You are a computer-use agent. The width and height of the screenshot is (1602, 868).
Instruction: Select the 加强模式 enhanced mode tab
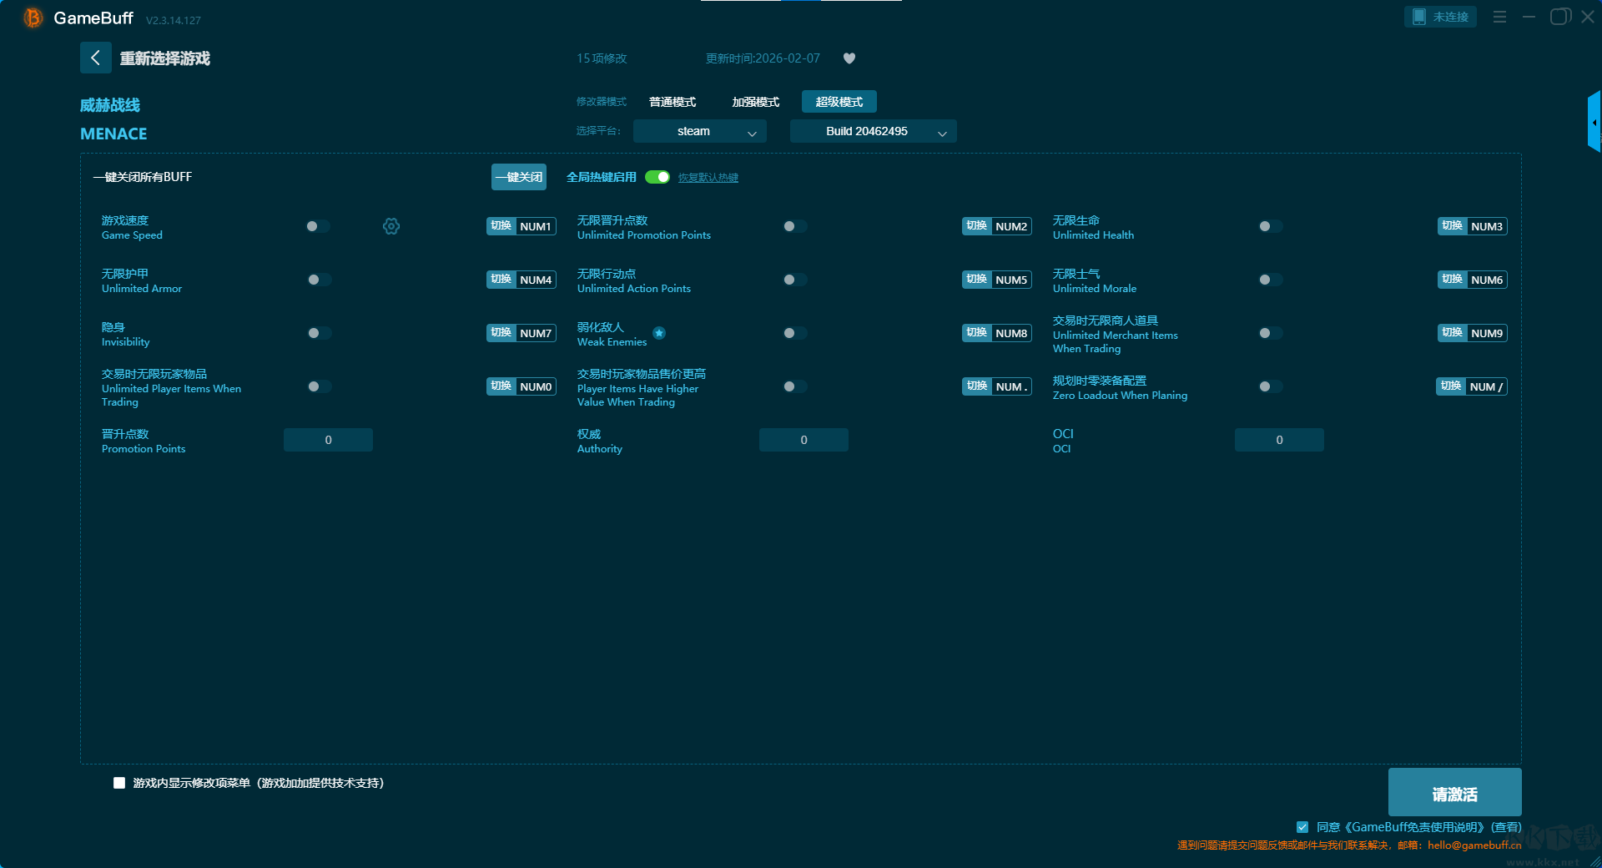tap(755, 102)
